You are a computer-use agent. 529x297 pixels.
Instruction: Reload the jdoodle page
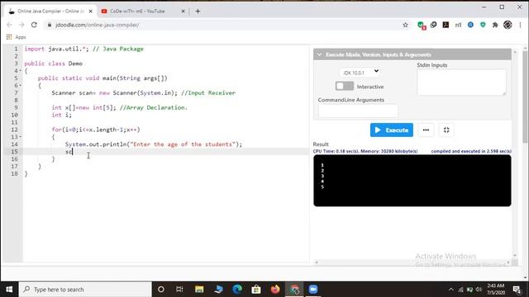(x=34, y=25)
